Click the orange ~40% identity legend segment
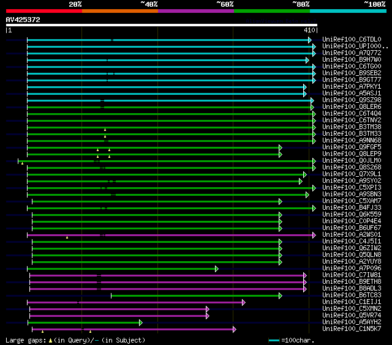The height and width of the screenshot is (345, 392). (120, 11)
